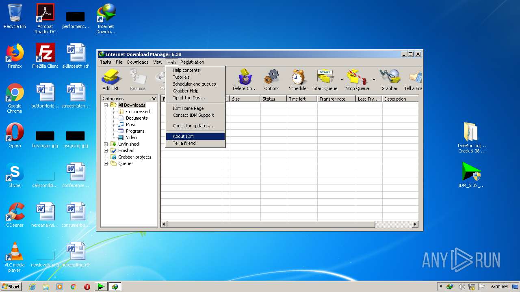Expand the Queues tree node
Viewport: 520px width, 292px height.
click(106, 163)
